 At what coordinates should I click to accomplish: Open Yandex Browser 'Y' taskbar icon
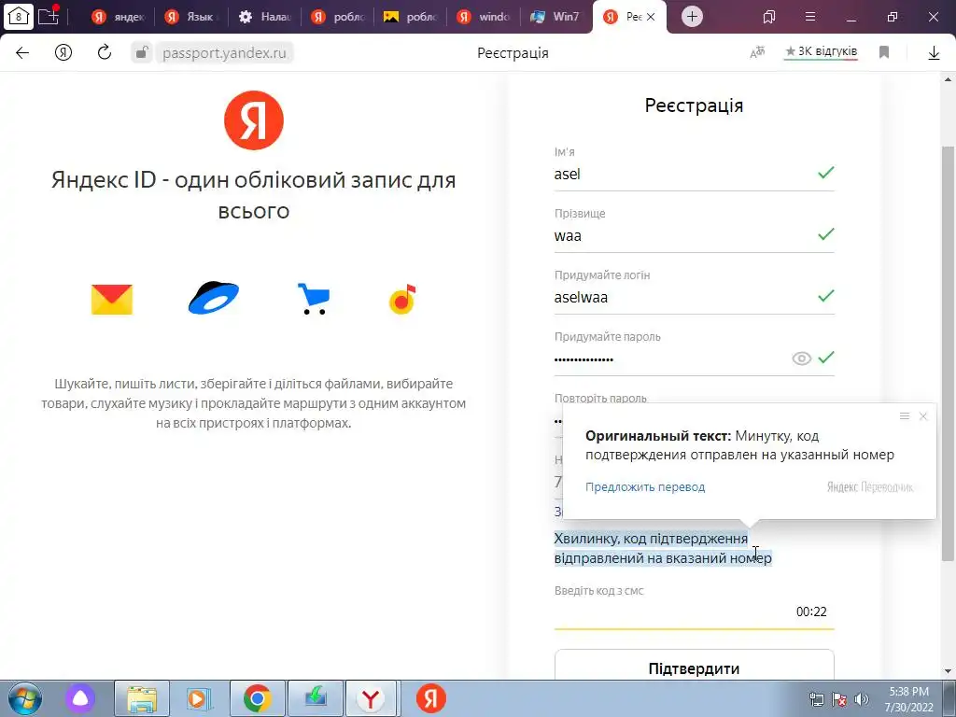371,698
